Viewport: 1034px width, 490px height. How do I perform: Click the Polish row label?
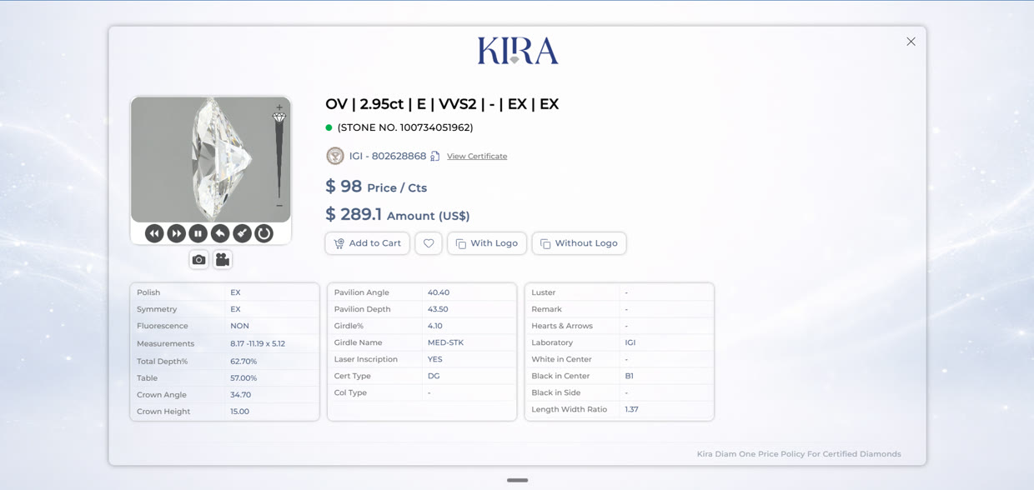coord(148,292)
